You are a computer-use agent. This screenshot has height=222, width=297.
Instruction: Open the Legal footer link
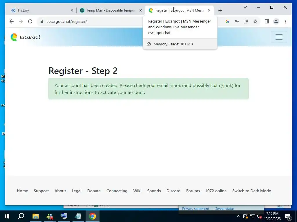[77, 191]
